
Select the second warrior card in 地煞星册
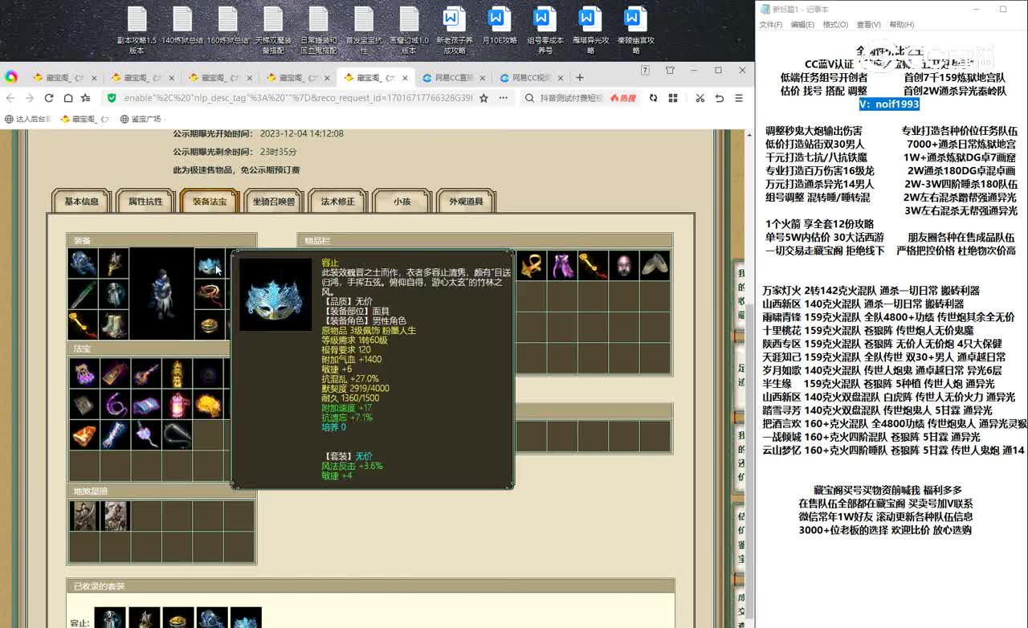tap(115, 516)
